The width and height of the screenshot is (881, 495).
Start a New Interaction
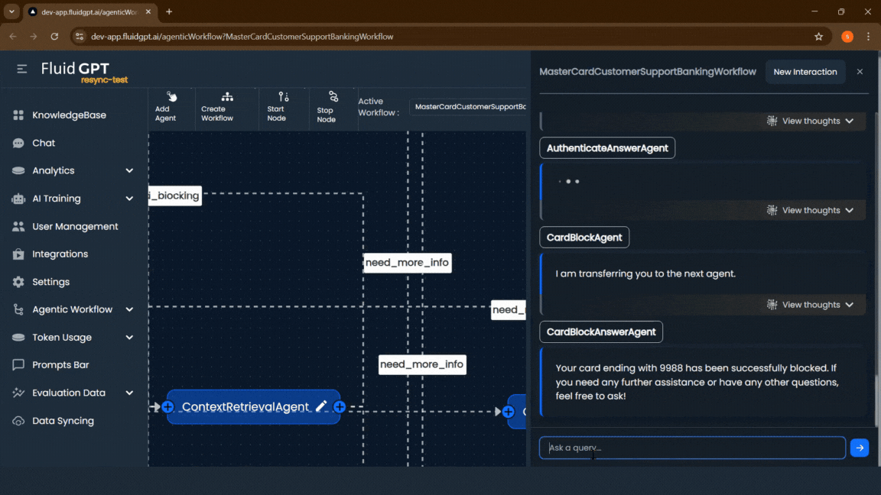pos(805,72)
